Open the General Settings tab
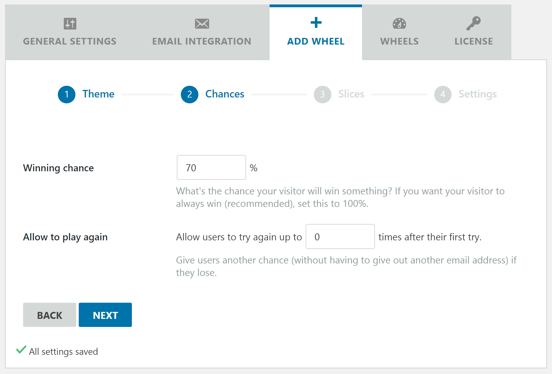 (70, 41)
